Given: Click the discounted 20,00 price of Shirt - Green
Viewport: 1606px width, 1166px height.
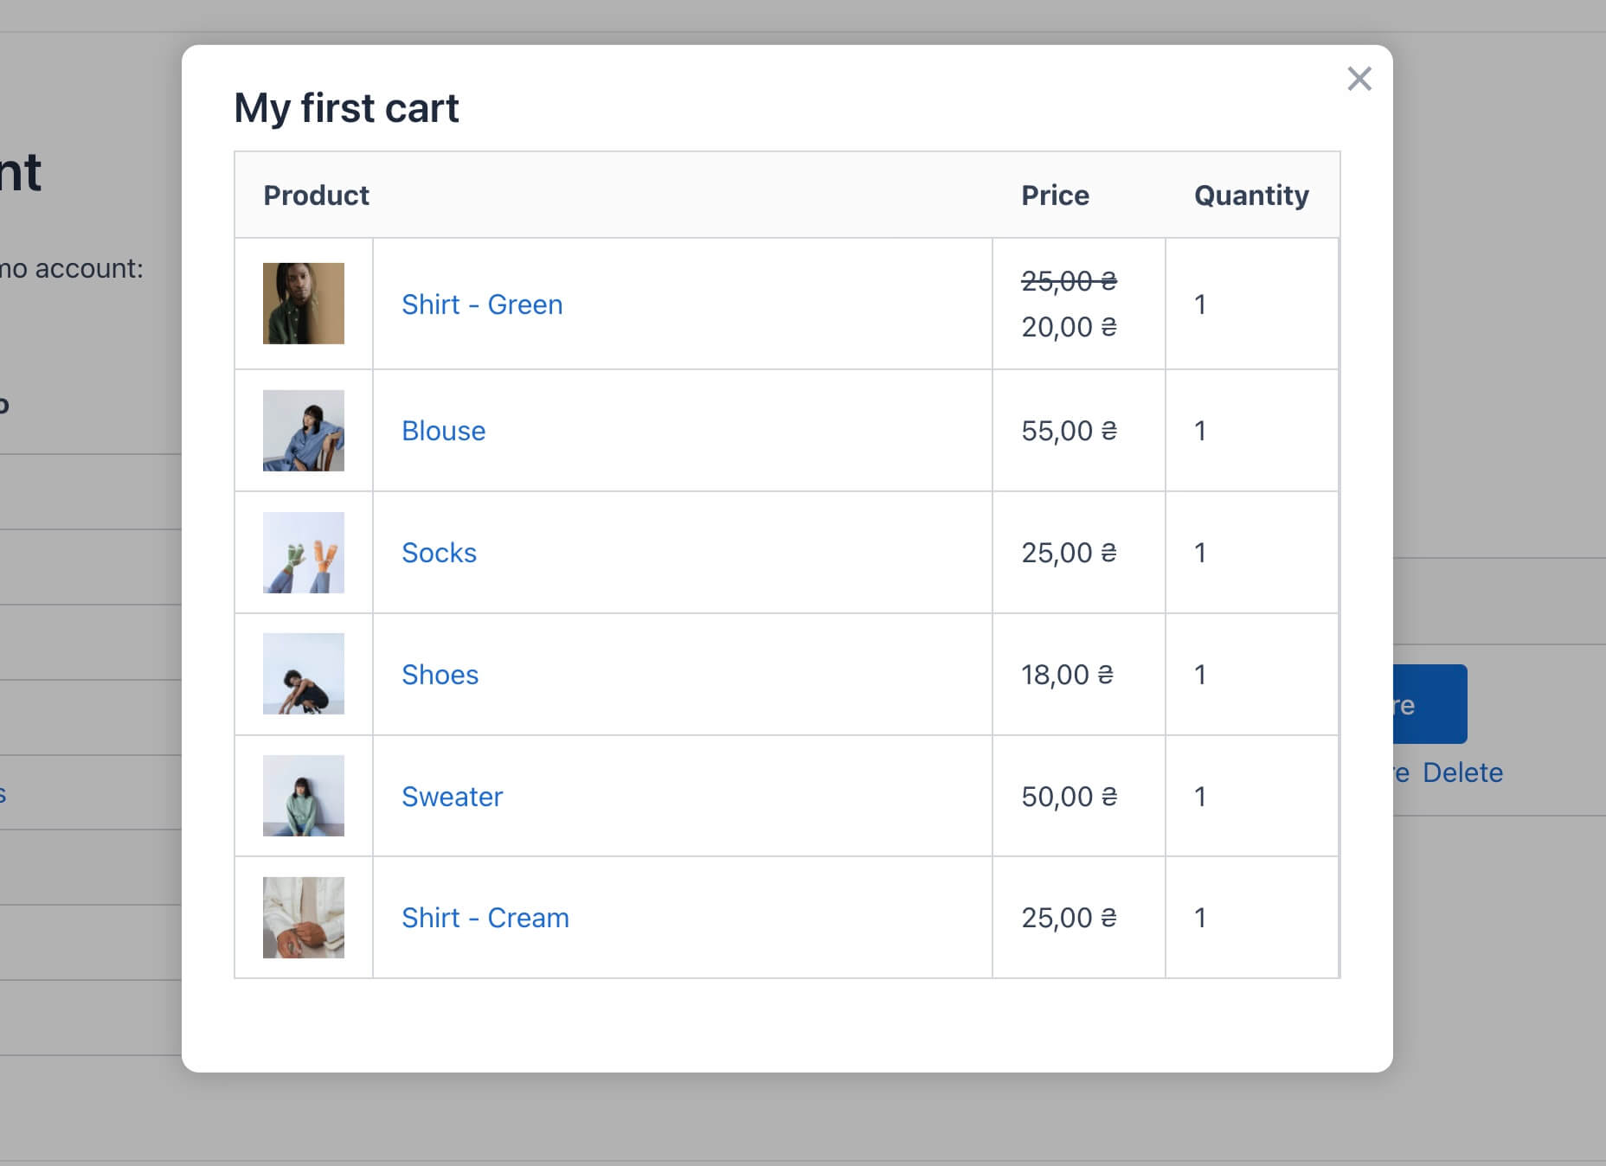Looking at the screenshot, I should (x=1070, y=327).
